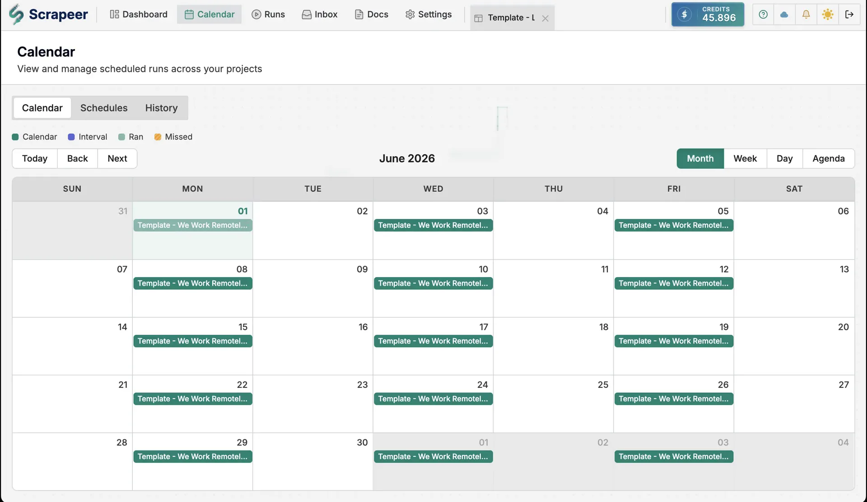Click the green Calendar legend swatch
The width and height of the screenshot is (867, 502).
[x=15, y=137]
